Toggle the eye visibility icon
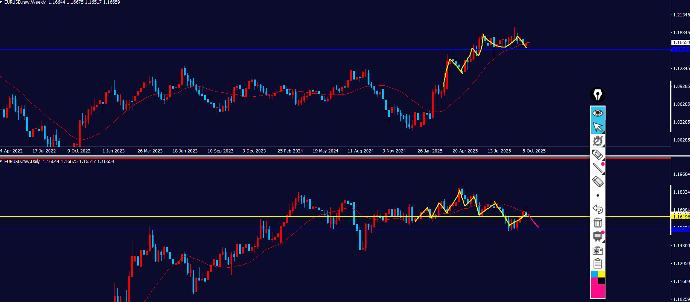This screenshot has width=690, height=302. point(597,113)
